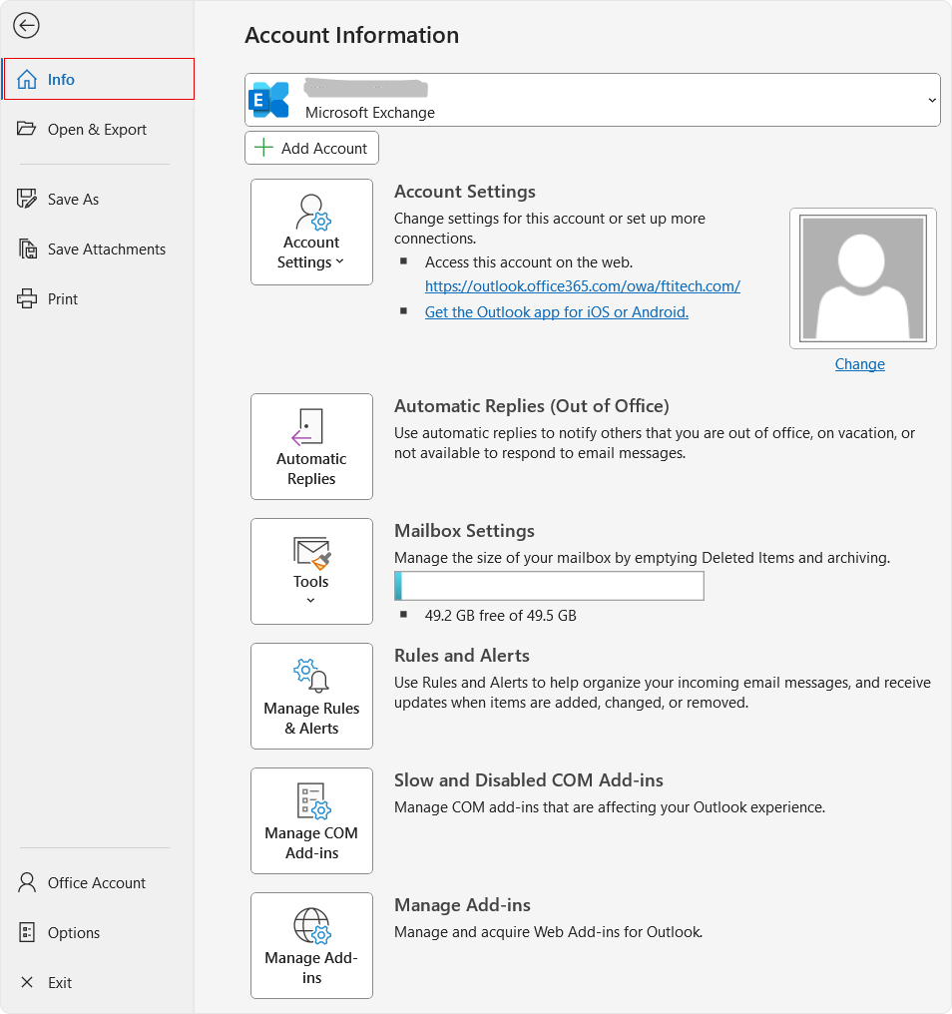Open the Open & Export menu
Image resolution: width=952 pixels, height=1014 pixels.
[x=97, y=129]
